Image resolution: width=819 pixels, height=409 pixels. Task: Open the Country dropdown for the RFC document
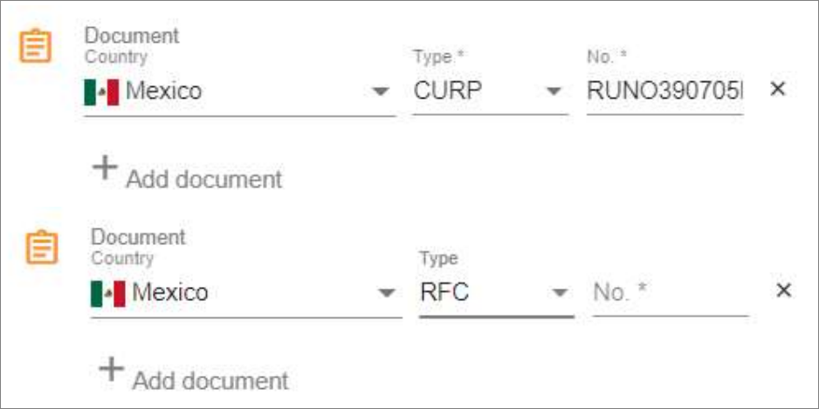[246, 293]
